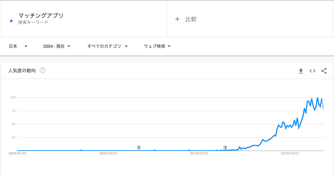The width and height of the screenshot is (334, 175).
Task: Expand the ウェブ検索 search type dropdown
Action: pyautogui.click(x=157, y=46)
